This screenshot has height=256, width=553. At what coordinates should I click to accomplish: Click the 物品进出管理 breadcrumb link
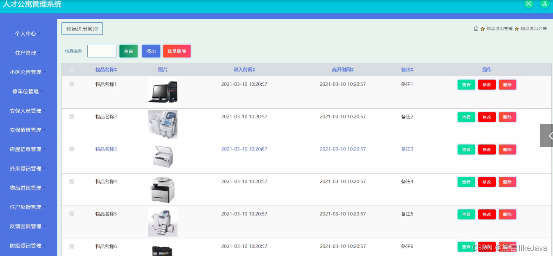[x=500, y=29]
